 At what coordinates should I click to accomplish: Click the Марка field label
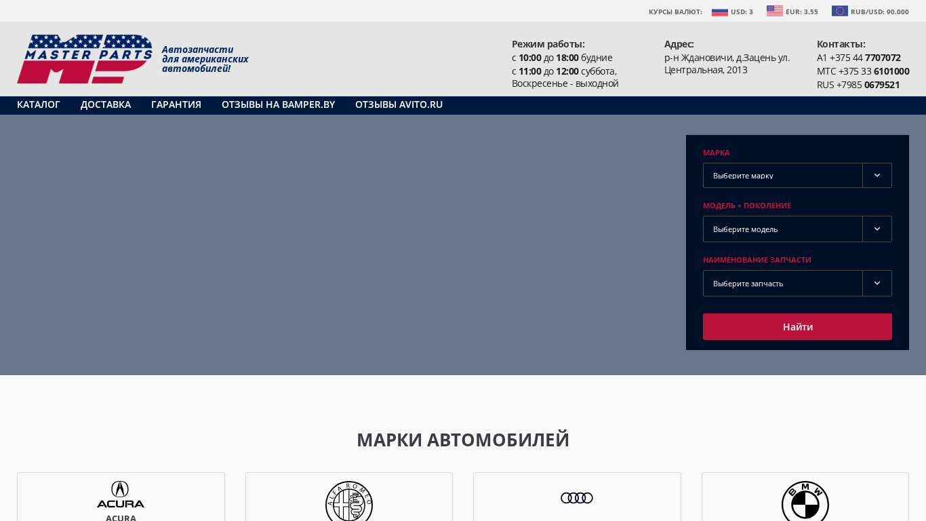[x=717, y=153]
